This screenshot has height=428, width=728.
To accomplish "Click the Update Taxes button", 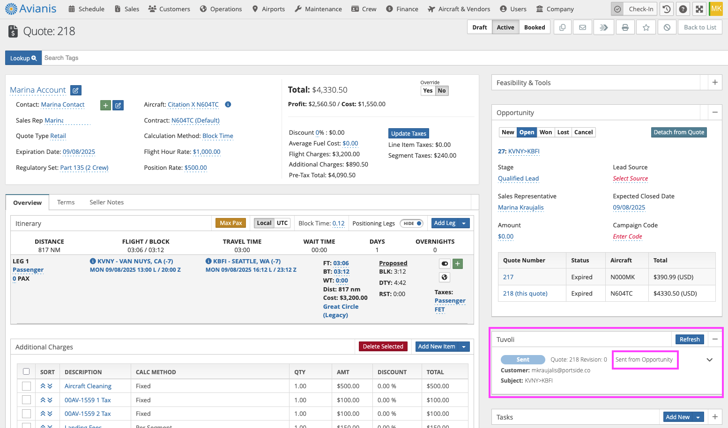I will pos(409,133).
